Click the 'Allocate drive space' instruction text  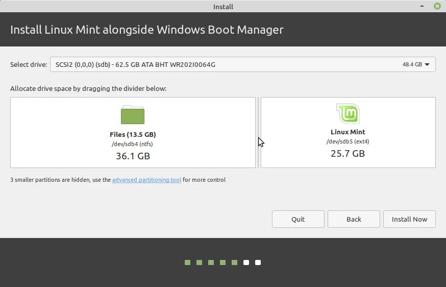[88, 88]
